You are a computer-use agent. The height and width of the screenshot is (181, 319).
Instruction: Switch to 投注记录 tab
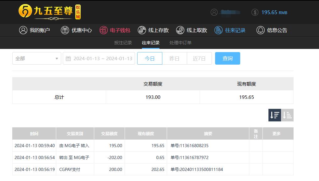coord(123,43)
